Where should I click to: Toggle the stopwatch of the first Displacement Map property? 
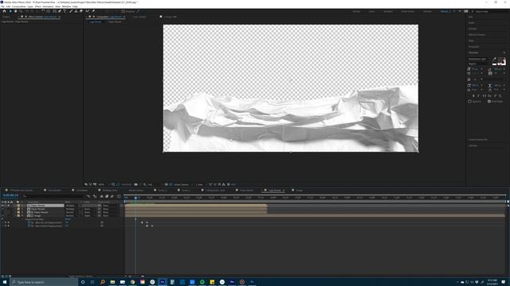29,222
